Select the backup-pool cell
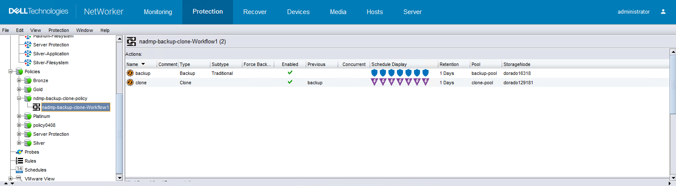 pos(484,73)
